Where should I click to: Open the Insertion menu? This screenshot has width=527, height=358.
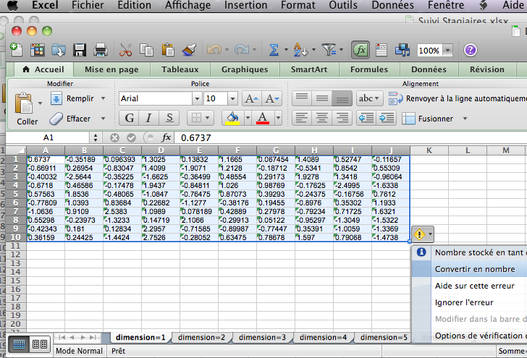tap(245, 5)
